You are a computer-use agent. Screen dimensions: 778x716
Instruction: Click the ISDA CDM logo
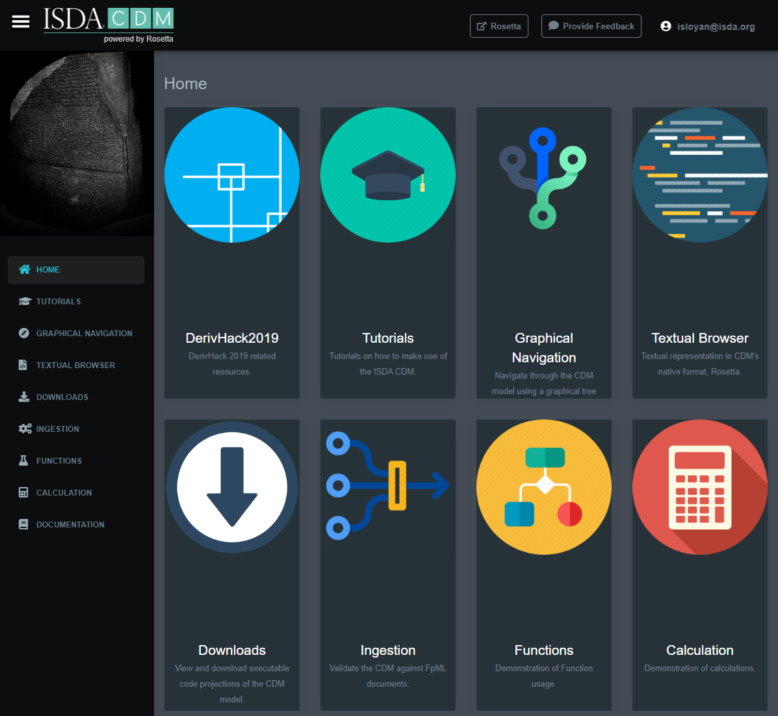click(108, 20)
